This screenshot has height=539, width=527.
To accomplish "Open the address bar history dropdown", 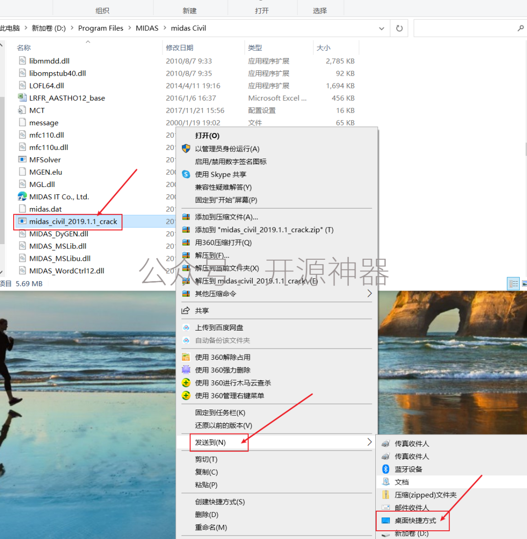I will point(381,28).
